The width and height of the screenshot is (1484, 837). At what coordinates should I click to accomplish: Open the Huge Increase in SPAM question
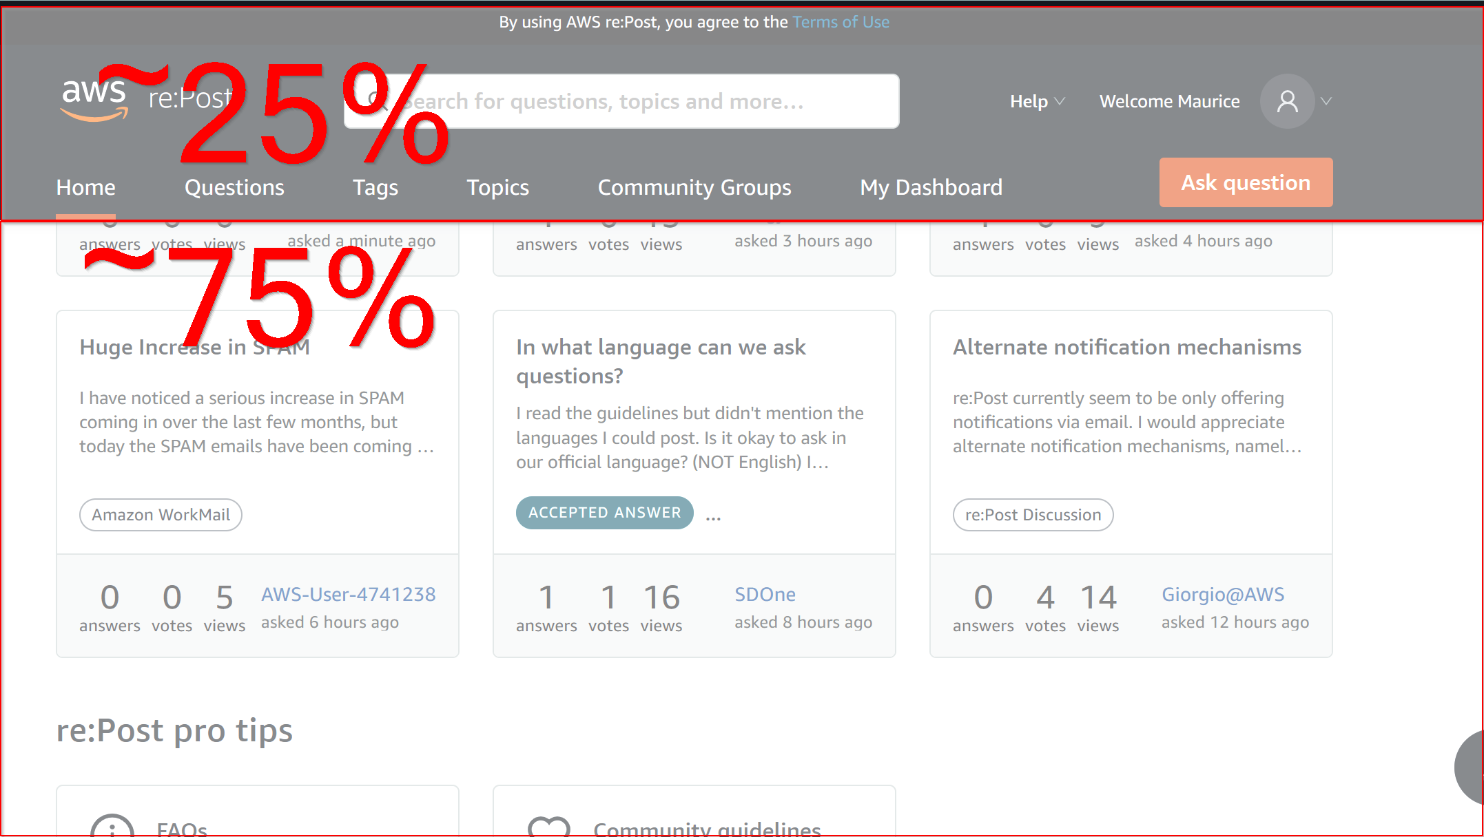[x=194, y=347]
